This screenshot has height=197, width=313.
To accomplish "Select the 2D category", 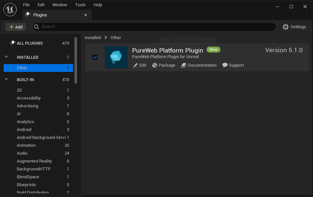I will [x=38, y=90].
